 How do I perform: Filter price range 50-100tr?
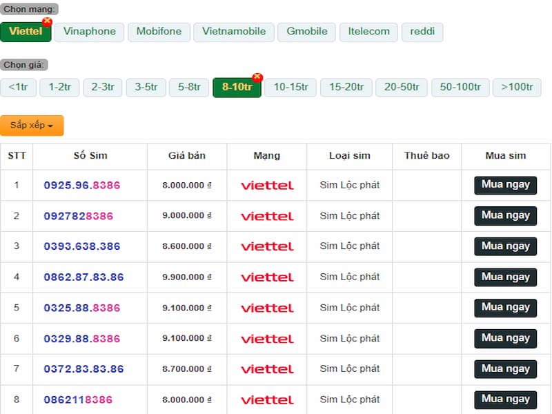(460, 88)
